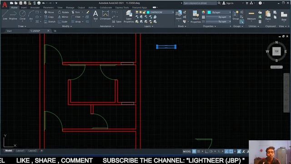Open the Home ribbon tab

point(14,8)
